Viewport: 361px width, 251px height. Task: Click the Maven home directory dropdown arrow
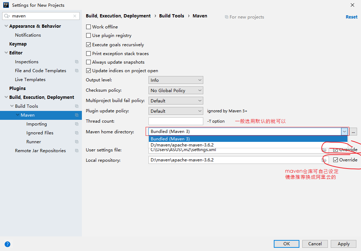[344, 132]
